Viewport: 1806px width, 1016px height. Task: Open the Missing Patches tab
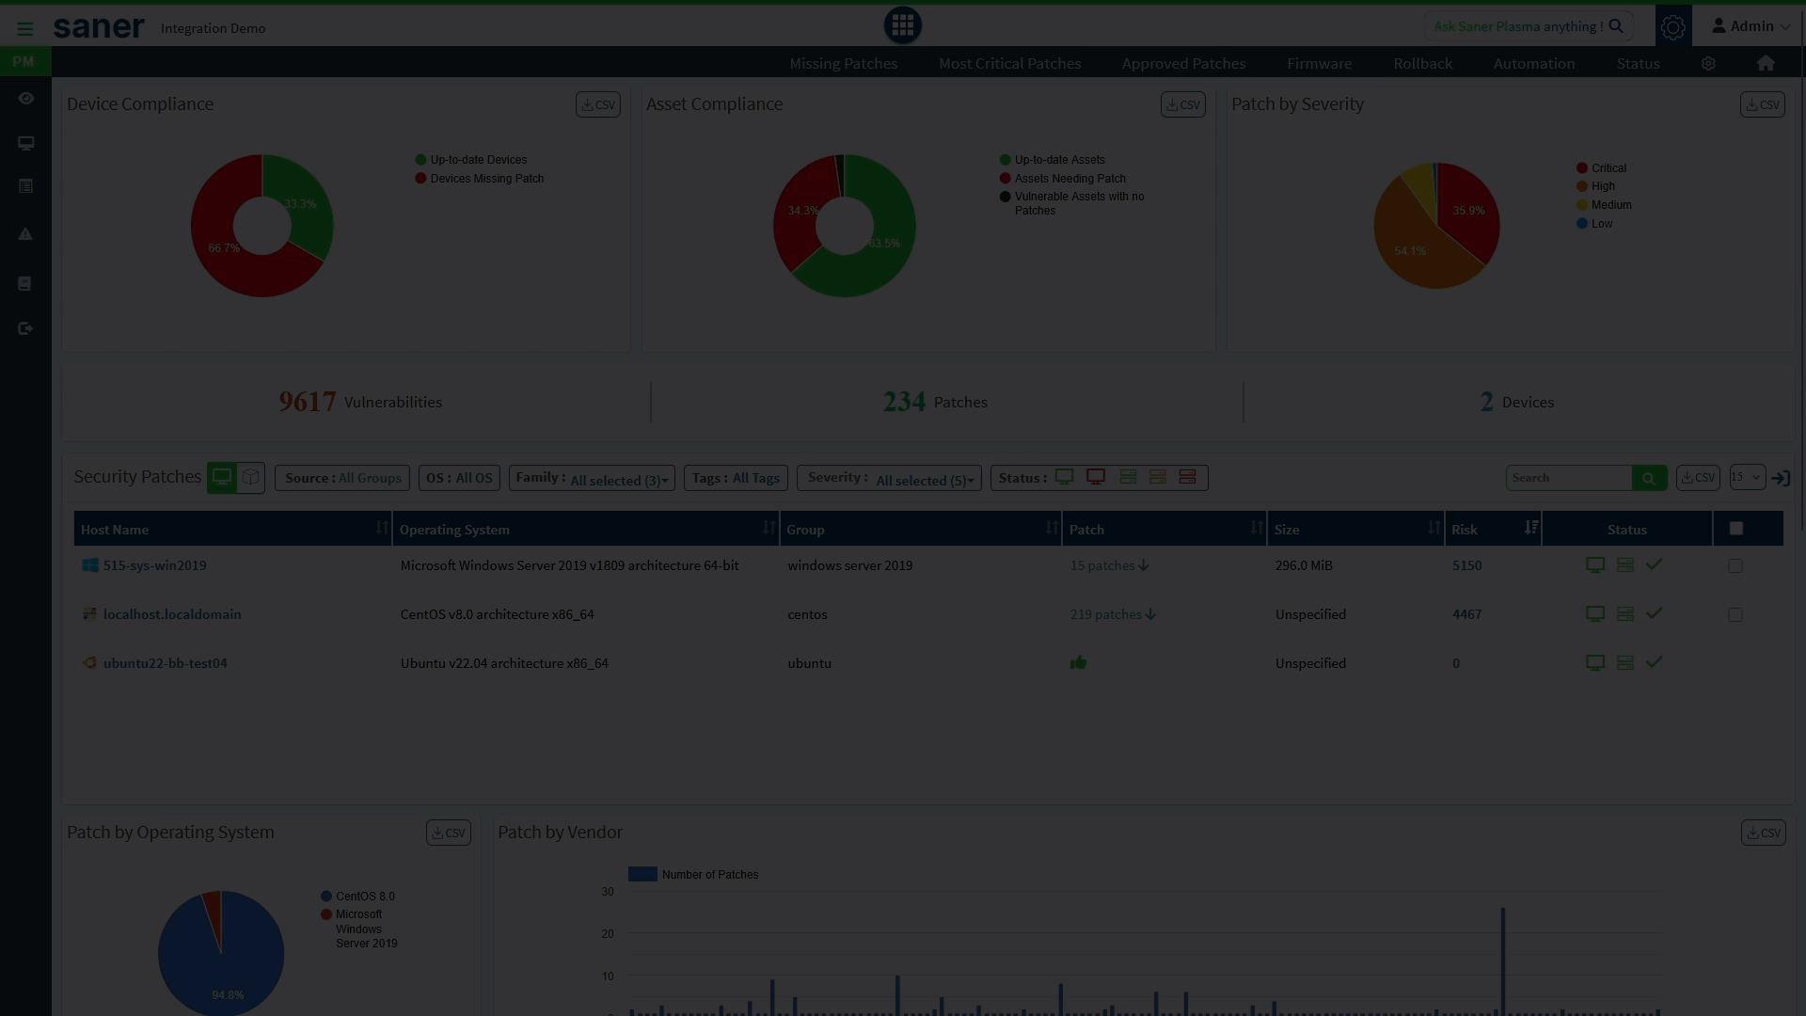click(843, 63)
